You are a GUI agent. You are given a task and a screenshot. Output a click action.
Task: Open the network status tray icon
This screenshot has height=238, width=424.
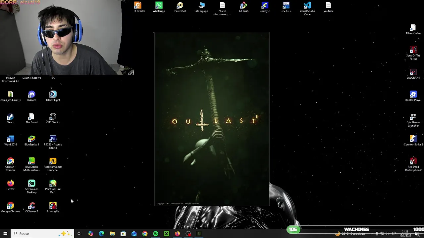(x=382, y=234)
